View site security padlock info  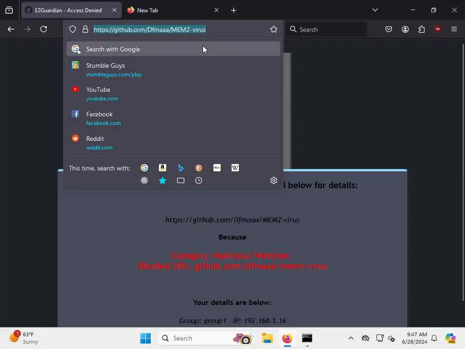pyautogui.click(x=85, y=30)
